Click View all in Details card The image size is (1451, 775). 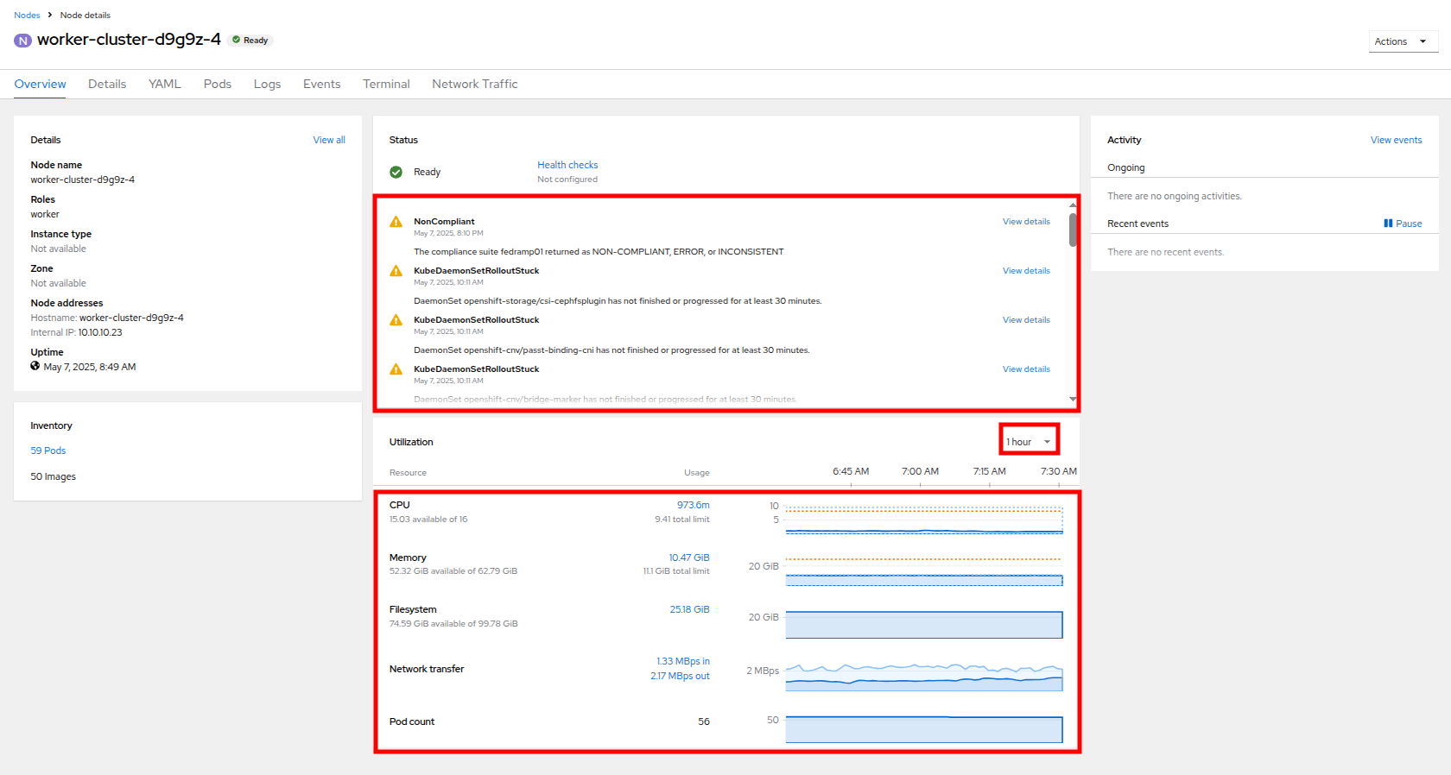[329, 140]
